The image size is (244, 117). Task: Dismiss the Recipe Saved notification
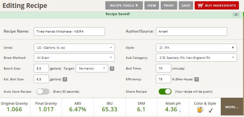236,15
